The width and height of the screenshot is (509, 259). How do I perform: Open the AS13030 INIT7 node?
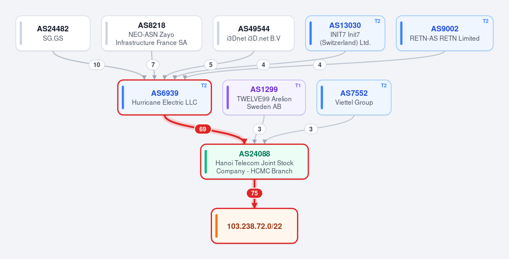pos(345,33)
